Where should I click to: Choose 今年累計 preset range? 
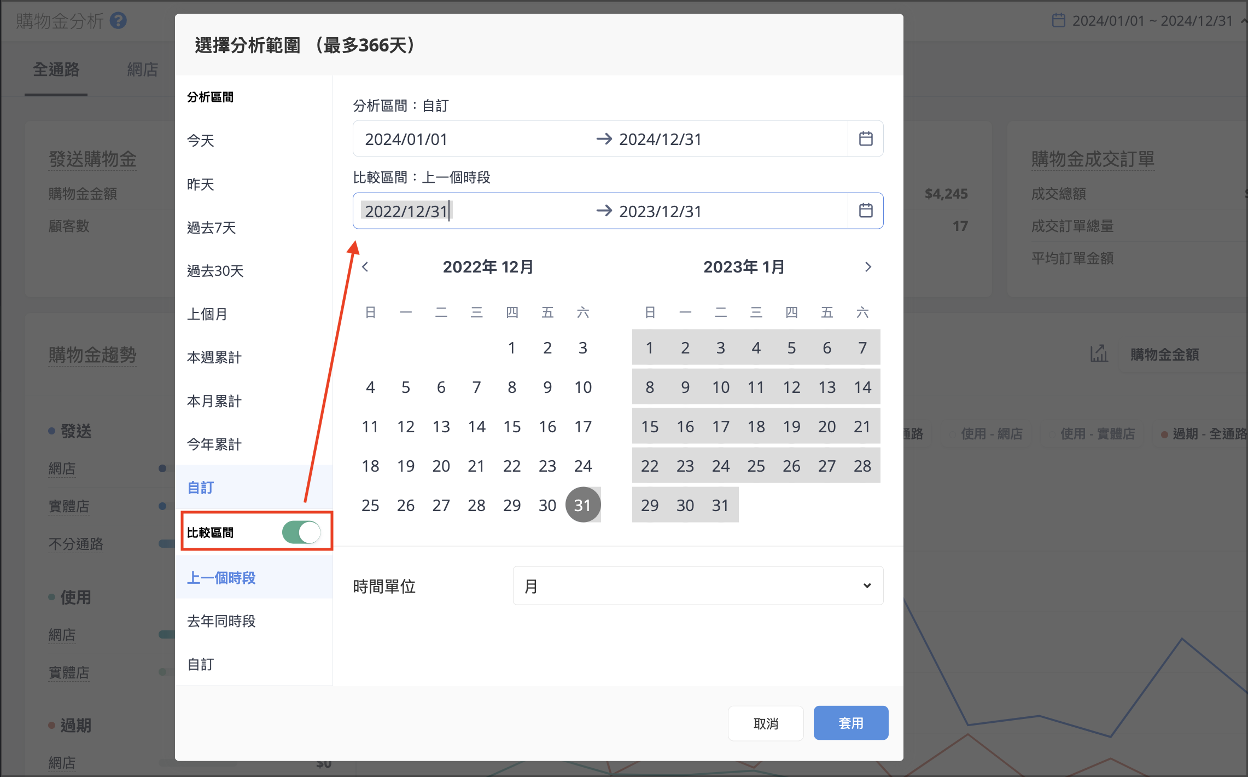coord(214,444)
